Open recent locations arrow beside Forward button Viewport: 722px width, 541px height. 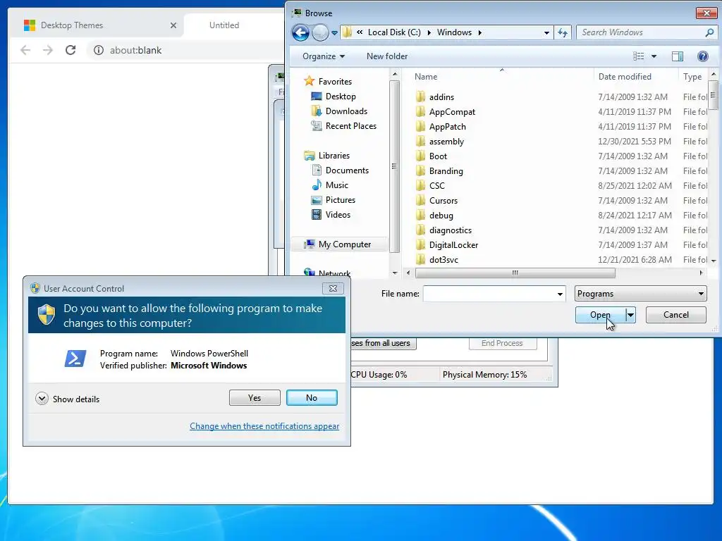click(334, 32)
